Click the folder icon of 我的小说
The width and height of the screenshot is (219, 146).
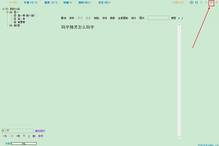7,9
